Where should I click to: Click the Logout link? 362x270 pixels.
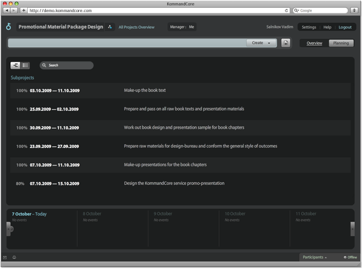tap(345, 27)
